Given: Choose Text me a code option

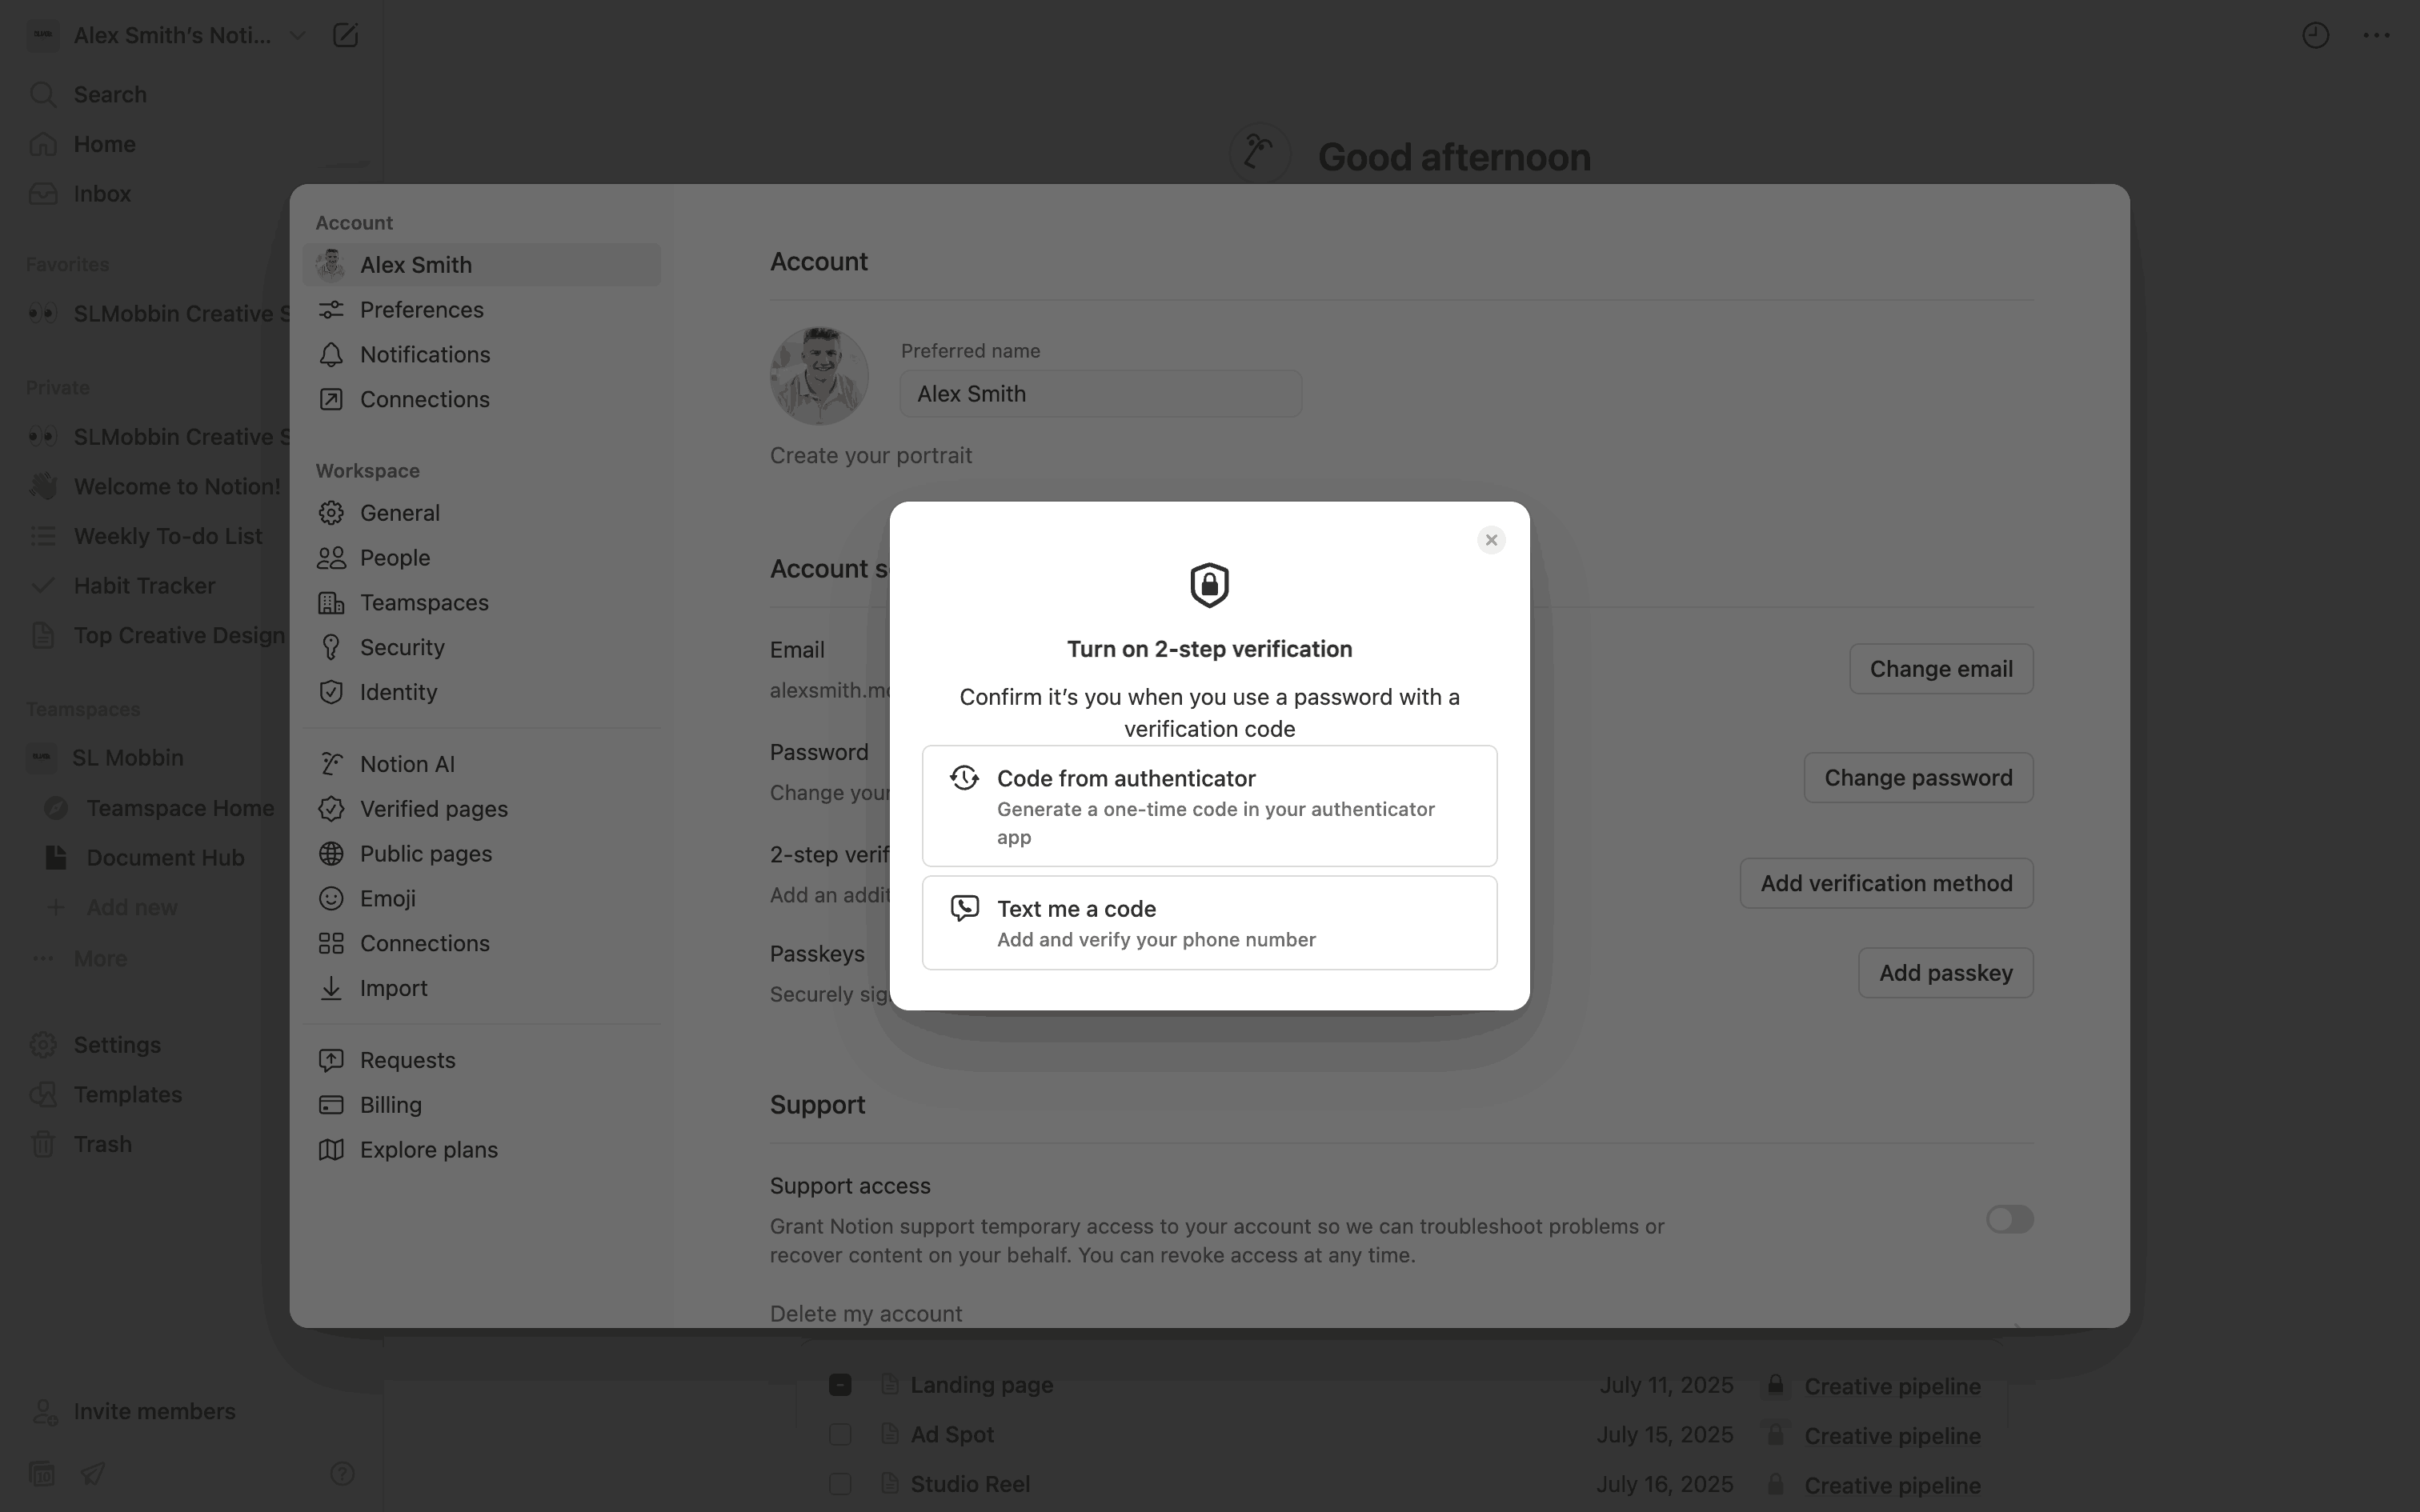Looking at the screenshot, I should coord(1209,922).
